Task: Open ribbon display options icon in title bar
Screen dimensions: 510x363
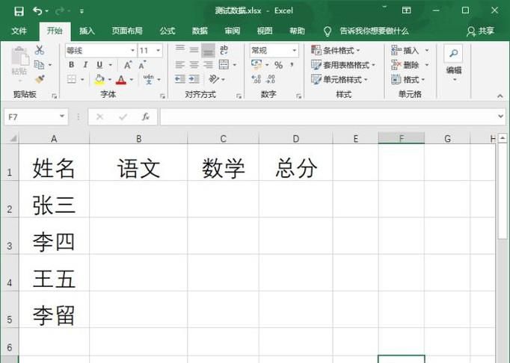Action: point(406,10)
